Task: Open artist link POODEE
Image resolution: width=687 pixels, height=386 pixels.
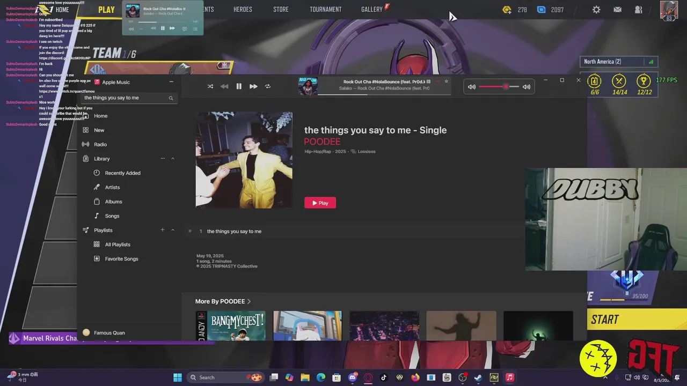Action: 322,142
